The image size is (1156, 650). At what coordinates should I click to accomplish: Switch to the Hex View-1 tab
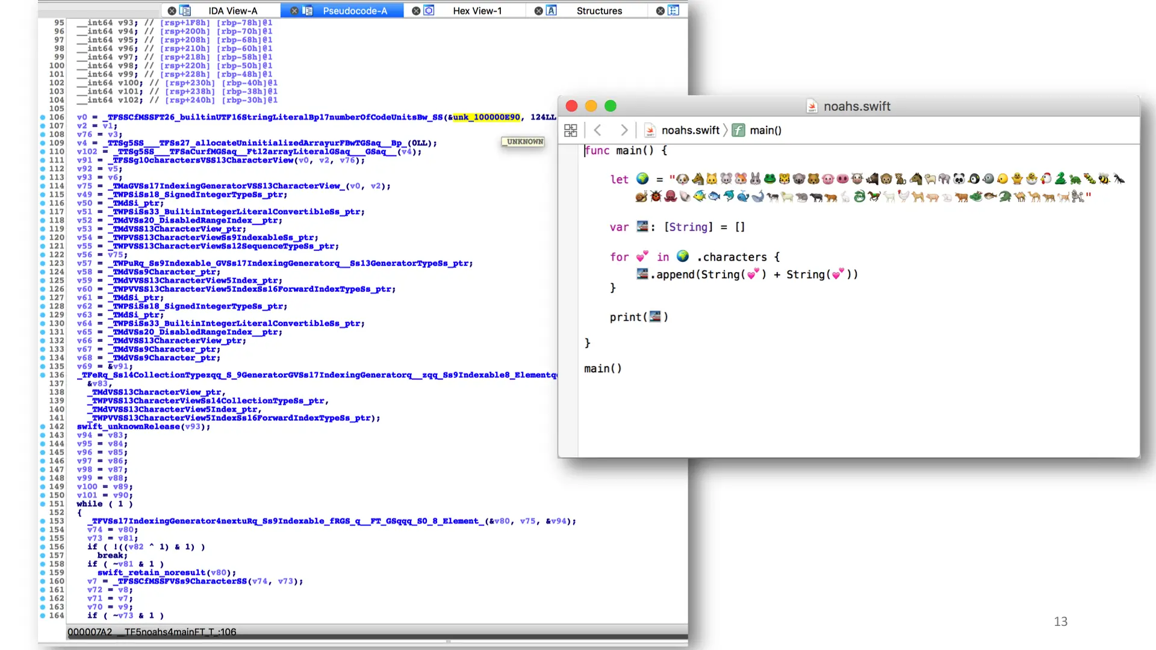coord(477,11)
